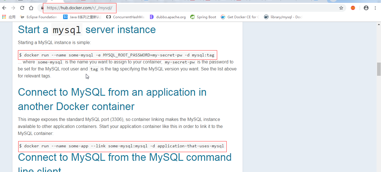Click the 'docker run --name some-mysql' command

(117, 55)
